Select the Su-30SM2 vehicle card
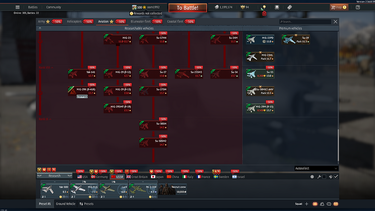 pos(153,143)
